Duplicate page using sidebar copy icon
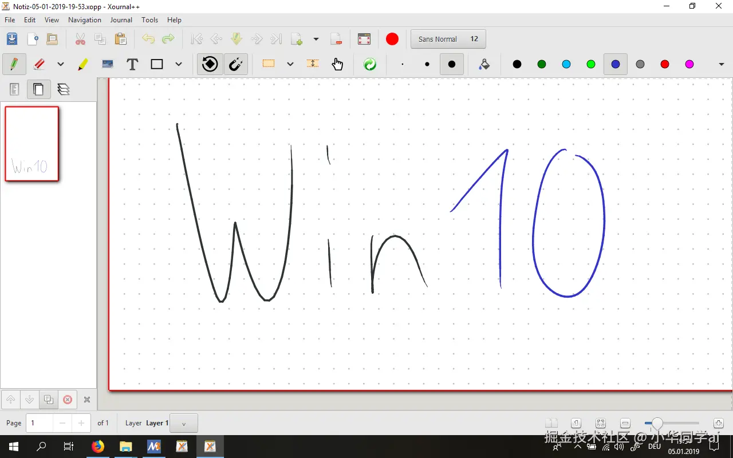This screenshot has height=458, width=733. 49,400
